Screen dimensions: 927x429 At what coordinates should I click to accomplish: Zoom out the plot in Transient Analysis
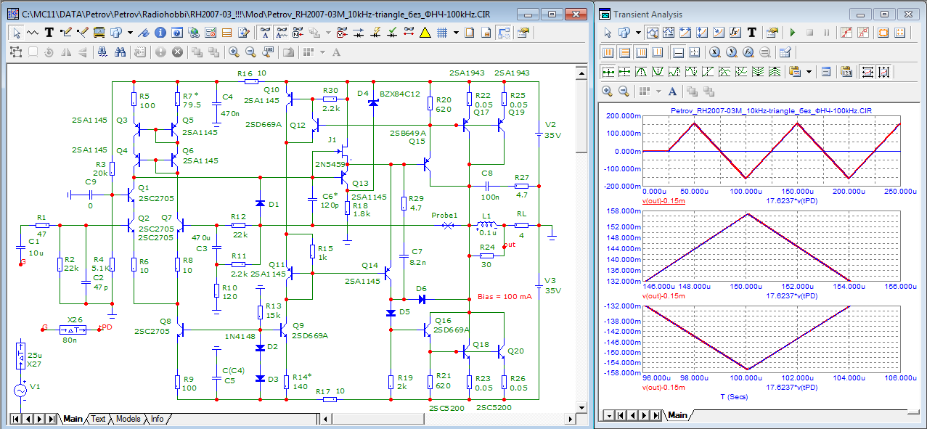click(624, 91)
